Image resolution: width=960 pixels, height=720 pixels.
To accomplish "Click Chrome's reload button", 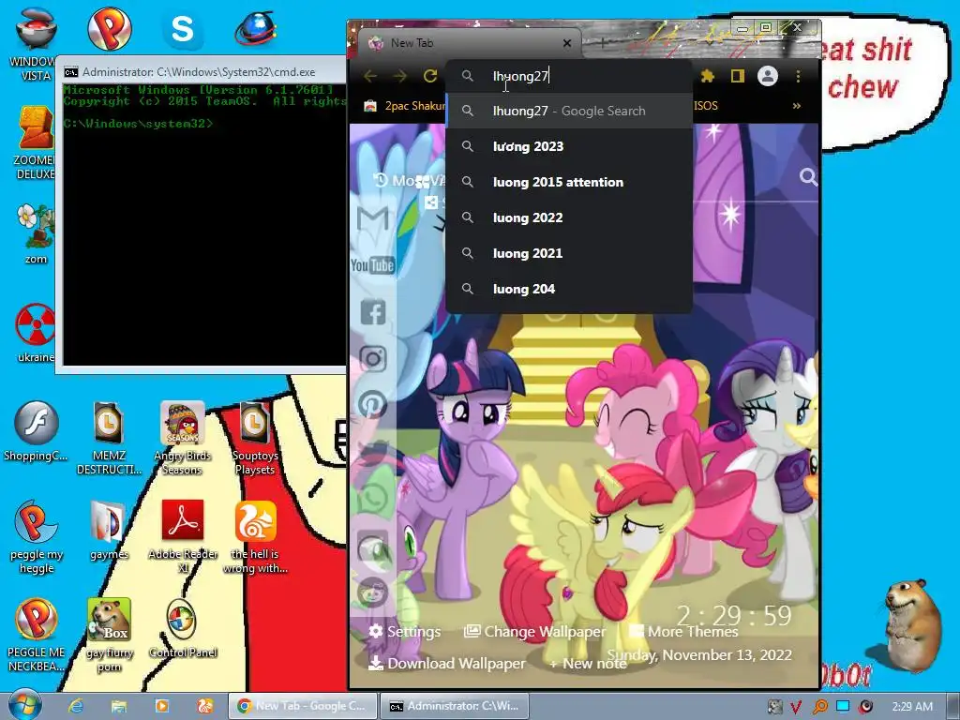I will point(430,76).
